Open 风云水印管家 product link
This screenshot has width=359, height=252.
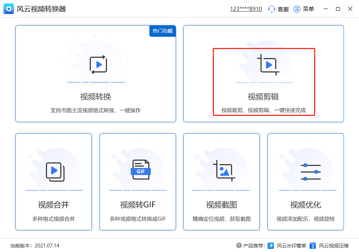click(291, 246)
